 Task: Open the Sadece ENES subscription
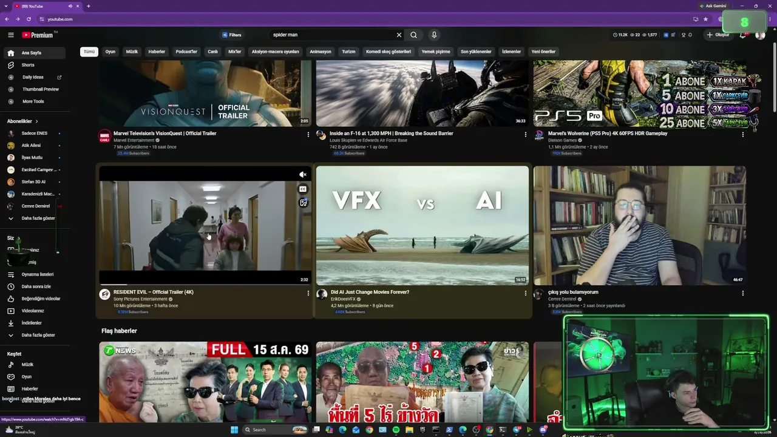click(34, 133)
